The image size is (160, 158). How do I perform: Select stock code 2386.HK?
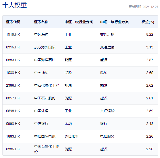(x=13, y=85)
